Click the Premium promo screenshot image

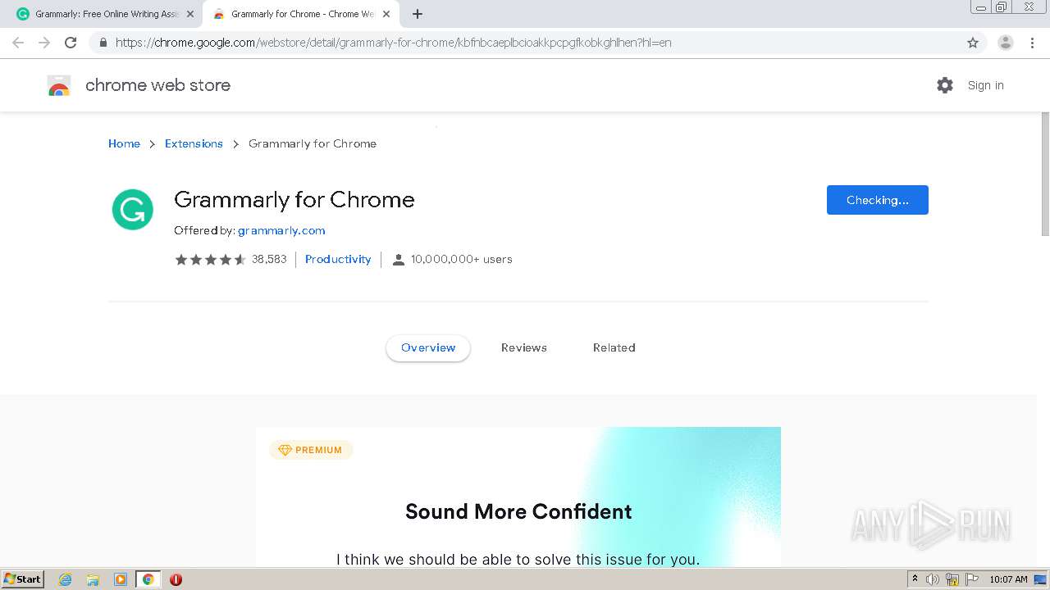[518, 496]
